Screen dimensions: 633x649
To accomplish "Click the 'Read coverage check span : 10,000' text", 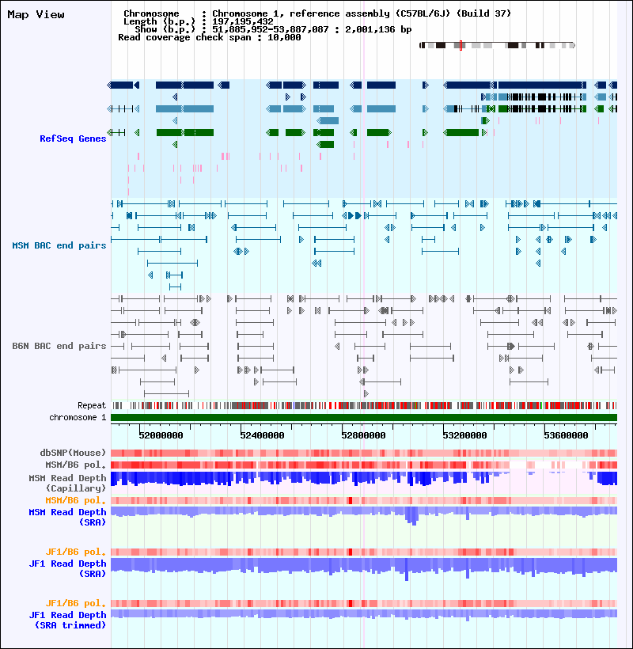I will 210,37.
